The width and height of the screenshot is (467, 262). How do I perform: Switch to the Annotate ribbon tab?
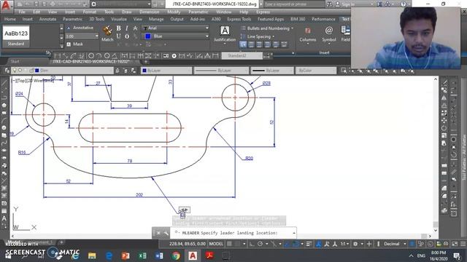point(47,19)
